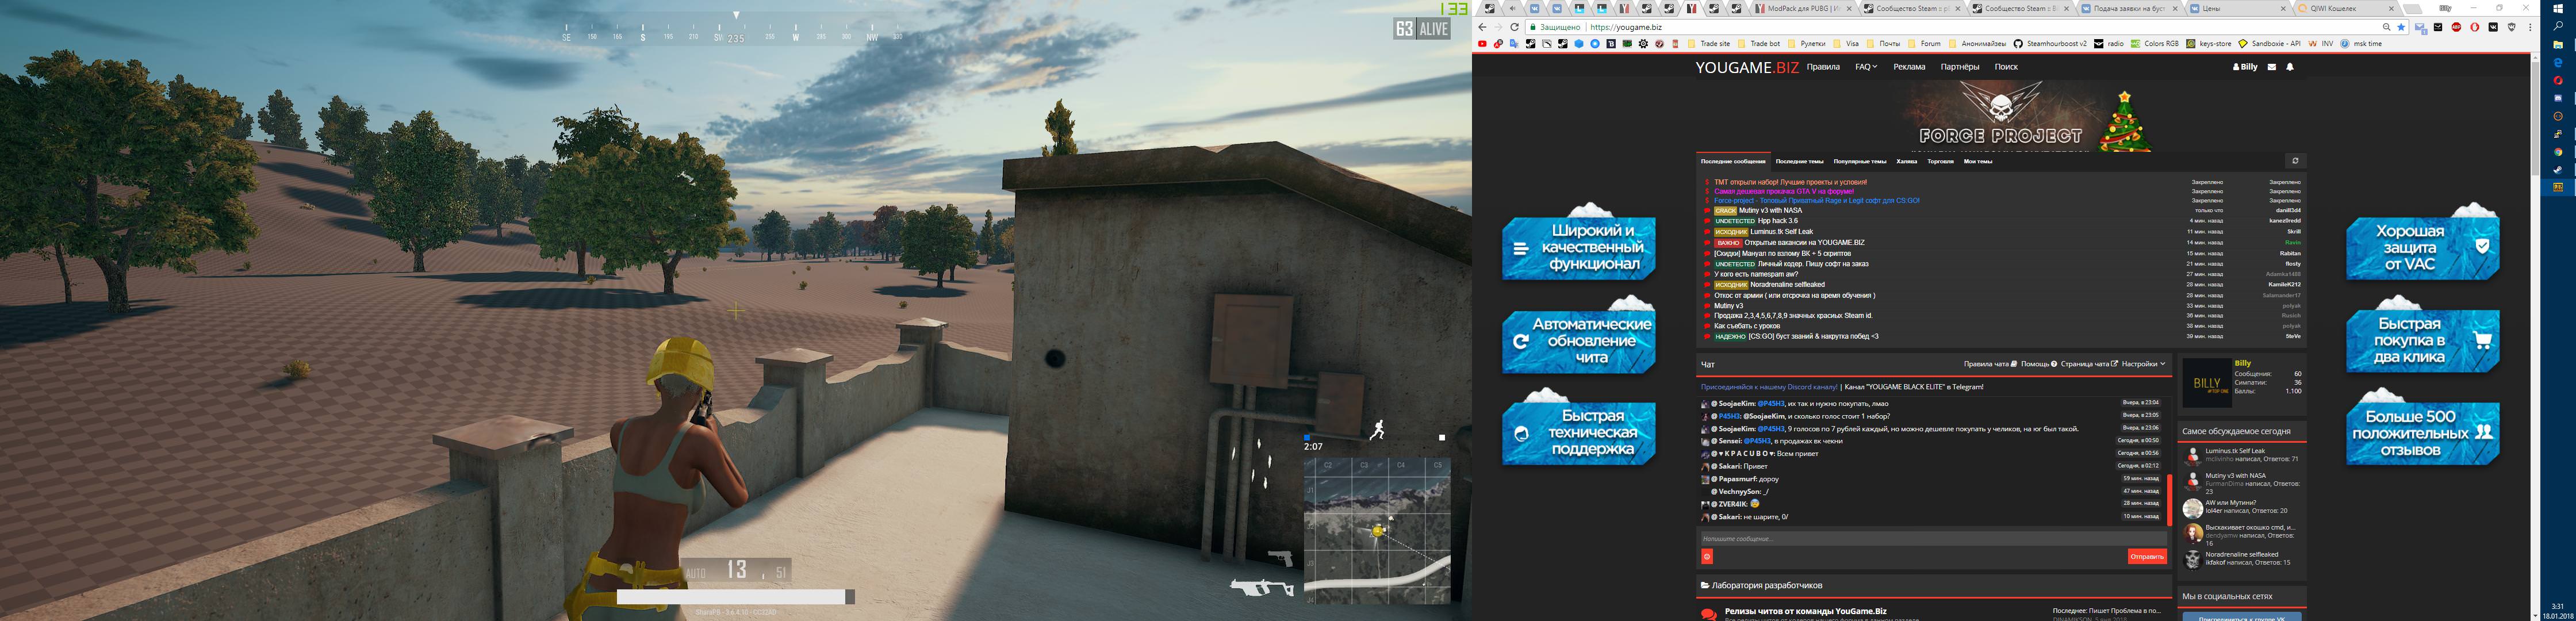The image size is (2576, 621).
Task: Click the Отправить send button
Action: [2147, 556]
